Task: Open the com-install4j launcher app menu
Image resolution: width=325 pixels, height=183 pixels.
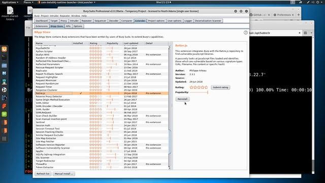Action: coord(67,2)
